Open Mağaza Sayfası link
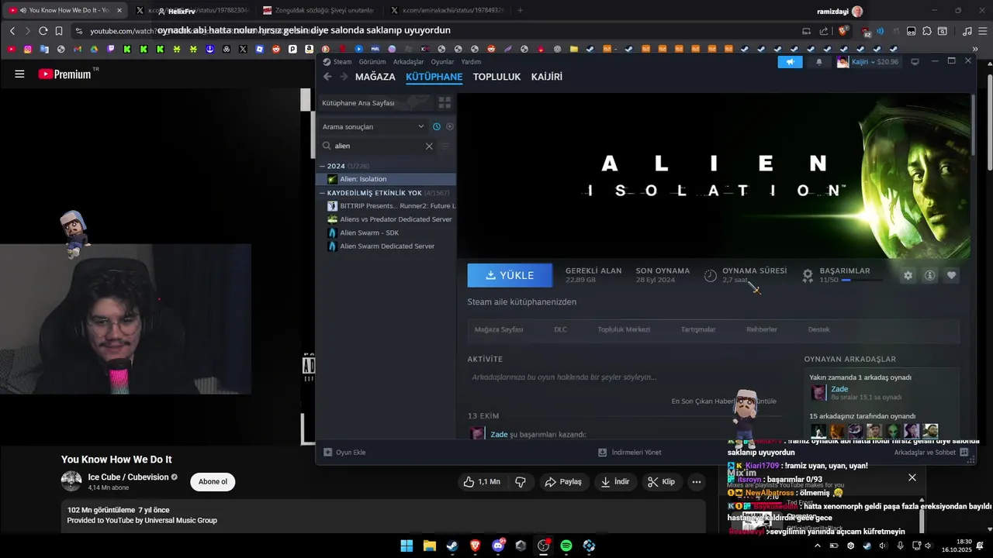Viewport: 993px width, 558px height. pos(499,329)
